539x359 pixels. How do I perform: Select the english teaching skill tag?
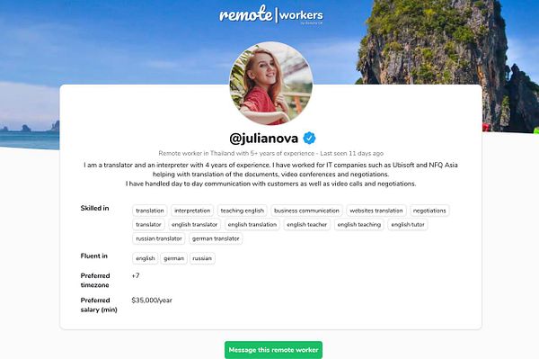point(359,224)
